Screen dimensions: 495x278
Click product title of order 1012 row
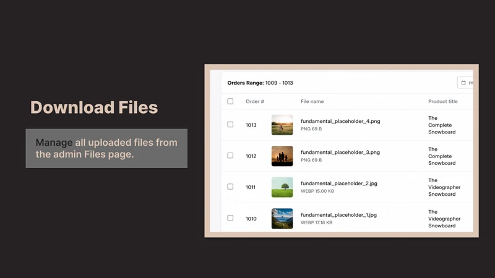[442, 156]
